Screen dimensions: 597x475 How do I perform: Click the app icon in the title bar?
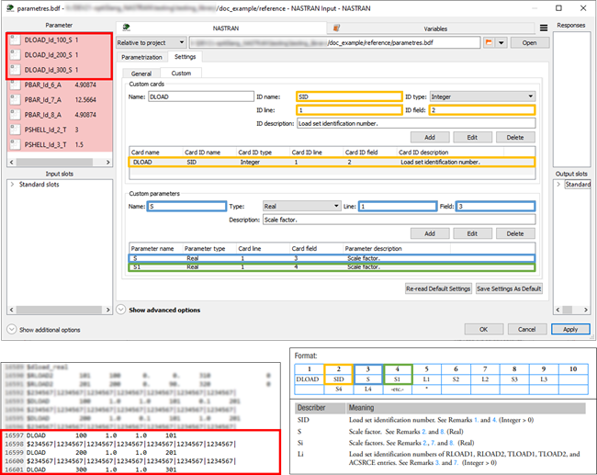pyautogui.click(x=10, y=8)
